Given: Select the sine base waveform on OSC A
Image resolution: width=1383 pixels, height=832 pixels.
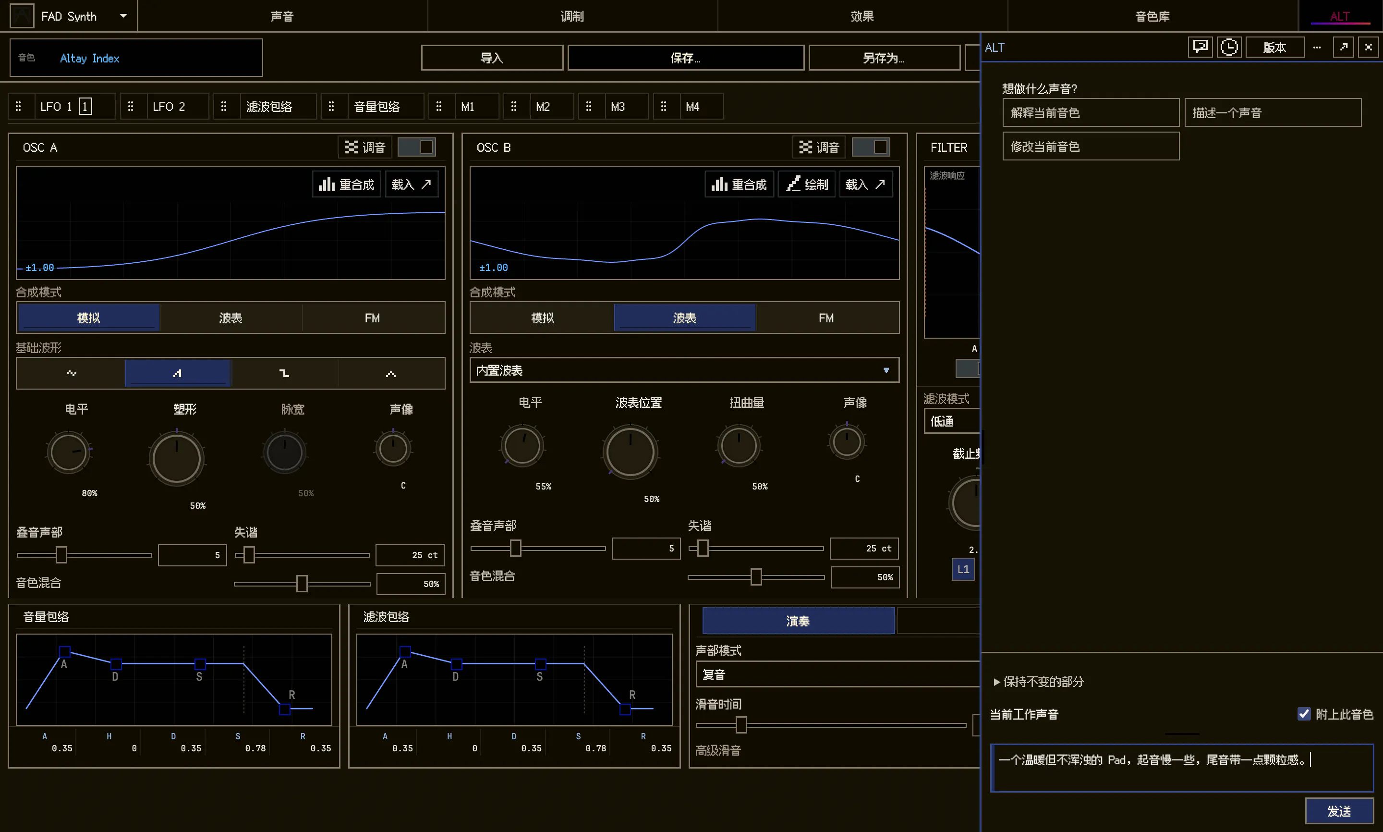Looking at the screenshot, I should click(x=71, y=373).
